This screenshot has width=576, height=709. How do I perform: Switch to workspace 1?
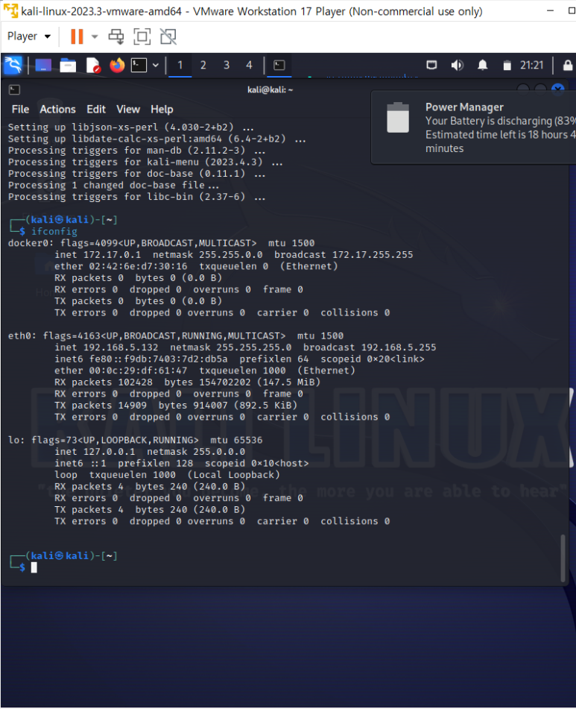coord(180,65)
